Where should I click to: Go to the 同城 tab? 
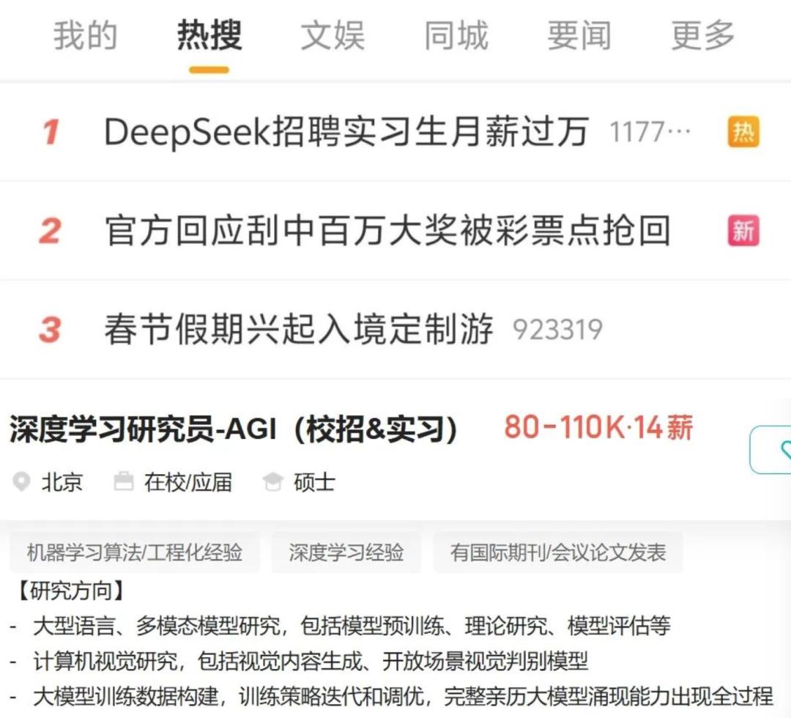[456, 36]
